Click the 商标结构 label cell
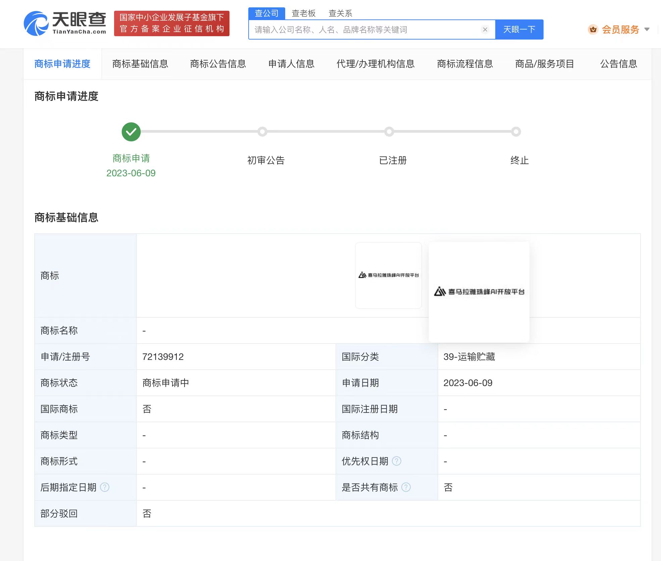The height and width of the screenshot is (561, 661). (x=387, y=435)
